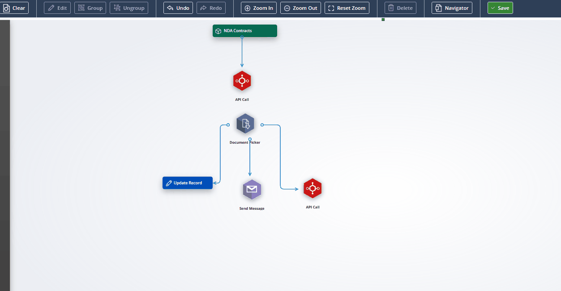Zoom Out of the canvas
The image size is (561, 291).
tap(300, 8)
